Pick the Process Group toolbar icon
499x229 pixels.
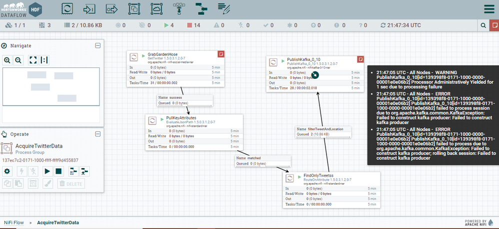point(134,8)
